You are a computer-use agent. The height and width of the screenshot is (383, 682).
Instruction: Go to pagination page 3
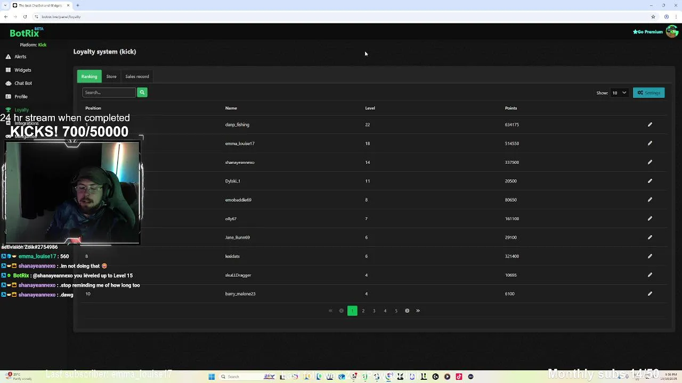tap(374, 311)
